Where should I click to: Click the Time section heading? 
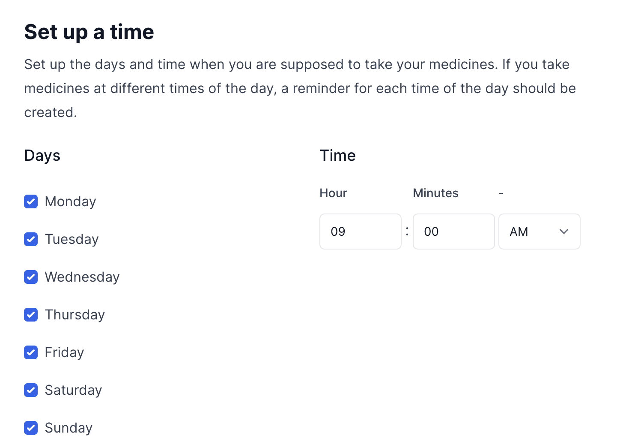pos(337,155)
